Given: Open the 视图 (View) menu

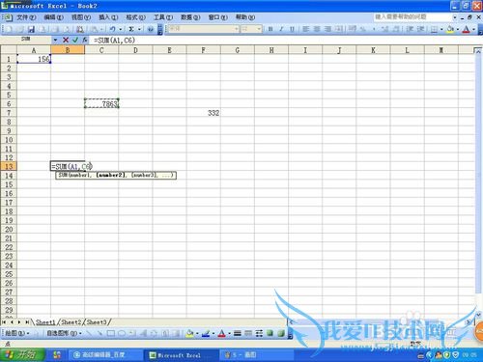Looking at the screenshot, I should [81, 17].
